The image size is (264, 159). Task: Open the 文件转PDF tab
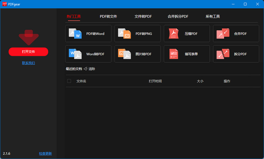point(143,17)
